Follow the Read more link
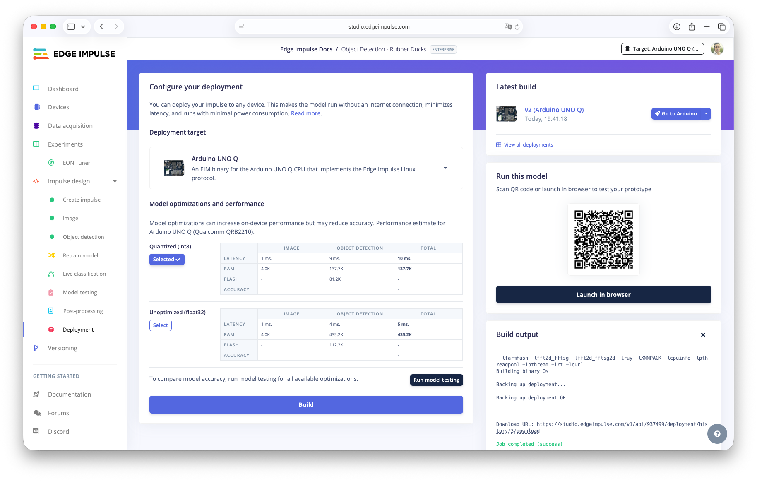Screen dimensions: 757x481 pos(305,113)
